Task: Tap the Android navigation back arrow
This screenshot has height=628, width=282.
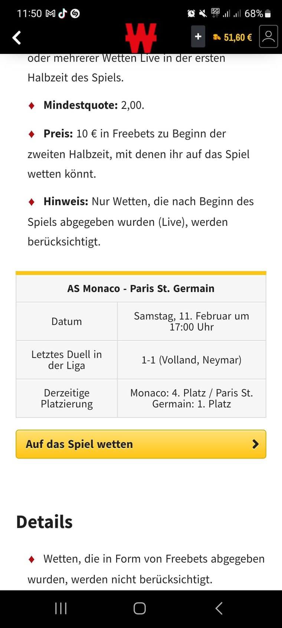Action: [219, 608]
